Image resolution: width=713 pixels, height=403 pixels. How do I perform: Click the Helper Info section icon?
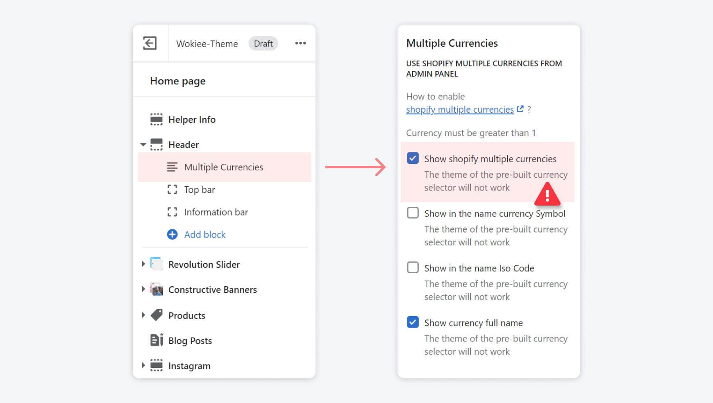(157, 119)
